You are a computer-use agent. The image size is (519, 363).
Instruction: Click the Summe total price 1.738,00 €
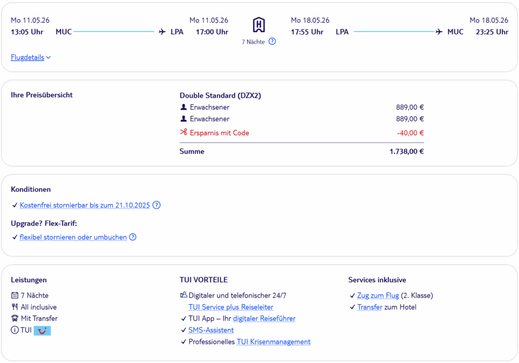(406, 152)
